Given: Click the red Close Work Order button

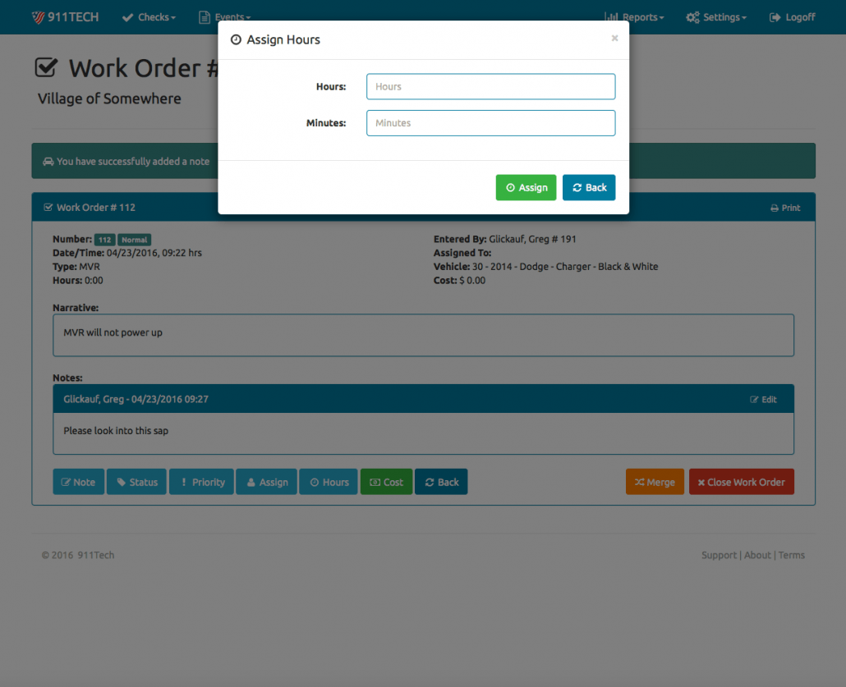Looking at the screenshot, I should [x=741, y=482].
